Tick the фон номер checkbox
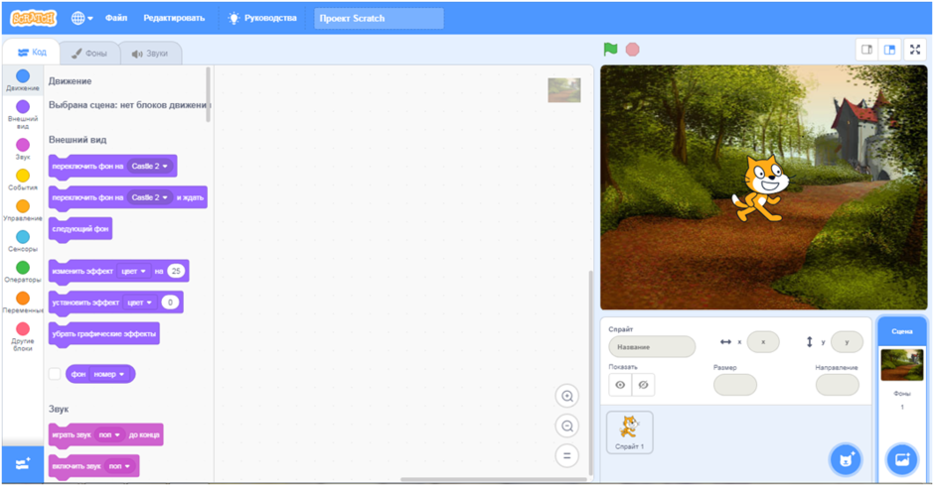934x486 pixels. click(x=55, y=374)
